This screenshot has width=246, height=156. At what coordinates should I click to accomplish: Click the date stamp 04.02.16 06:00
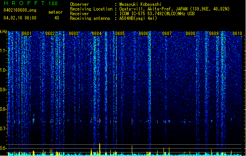tap(20, 18)
